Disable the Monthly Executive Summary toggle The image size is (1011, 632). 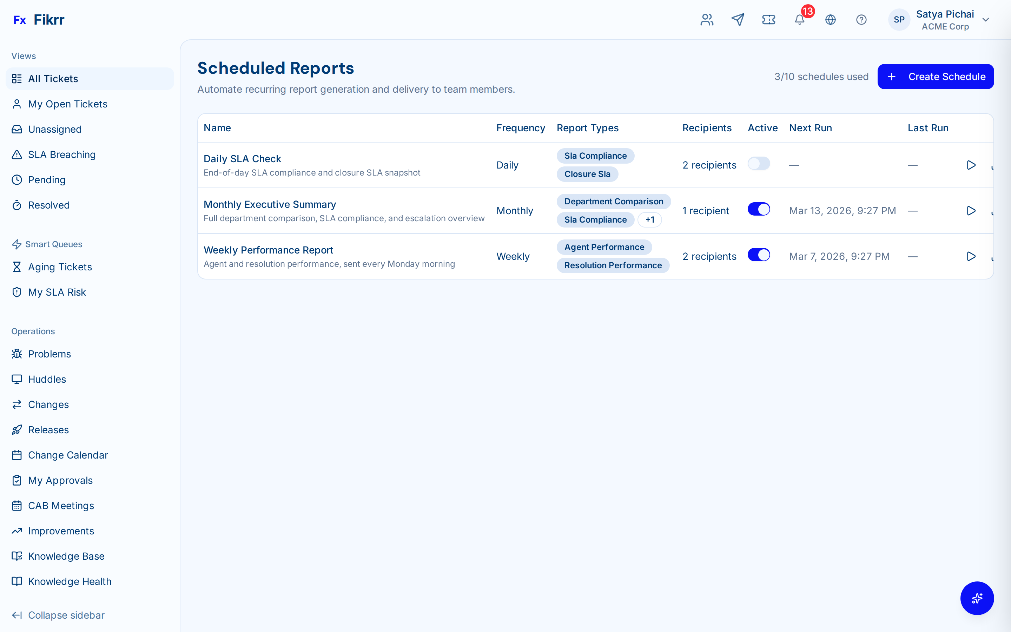759,209
